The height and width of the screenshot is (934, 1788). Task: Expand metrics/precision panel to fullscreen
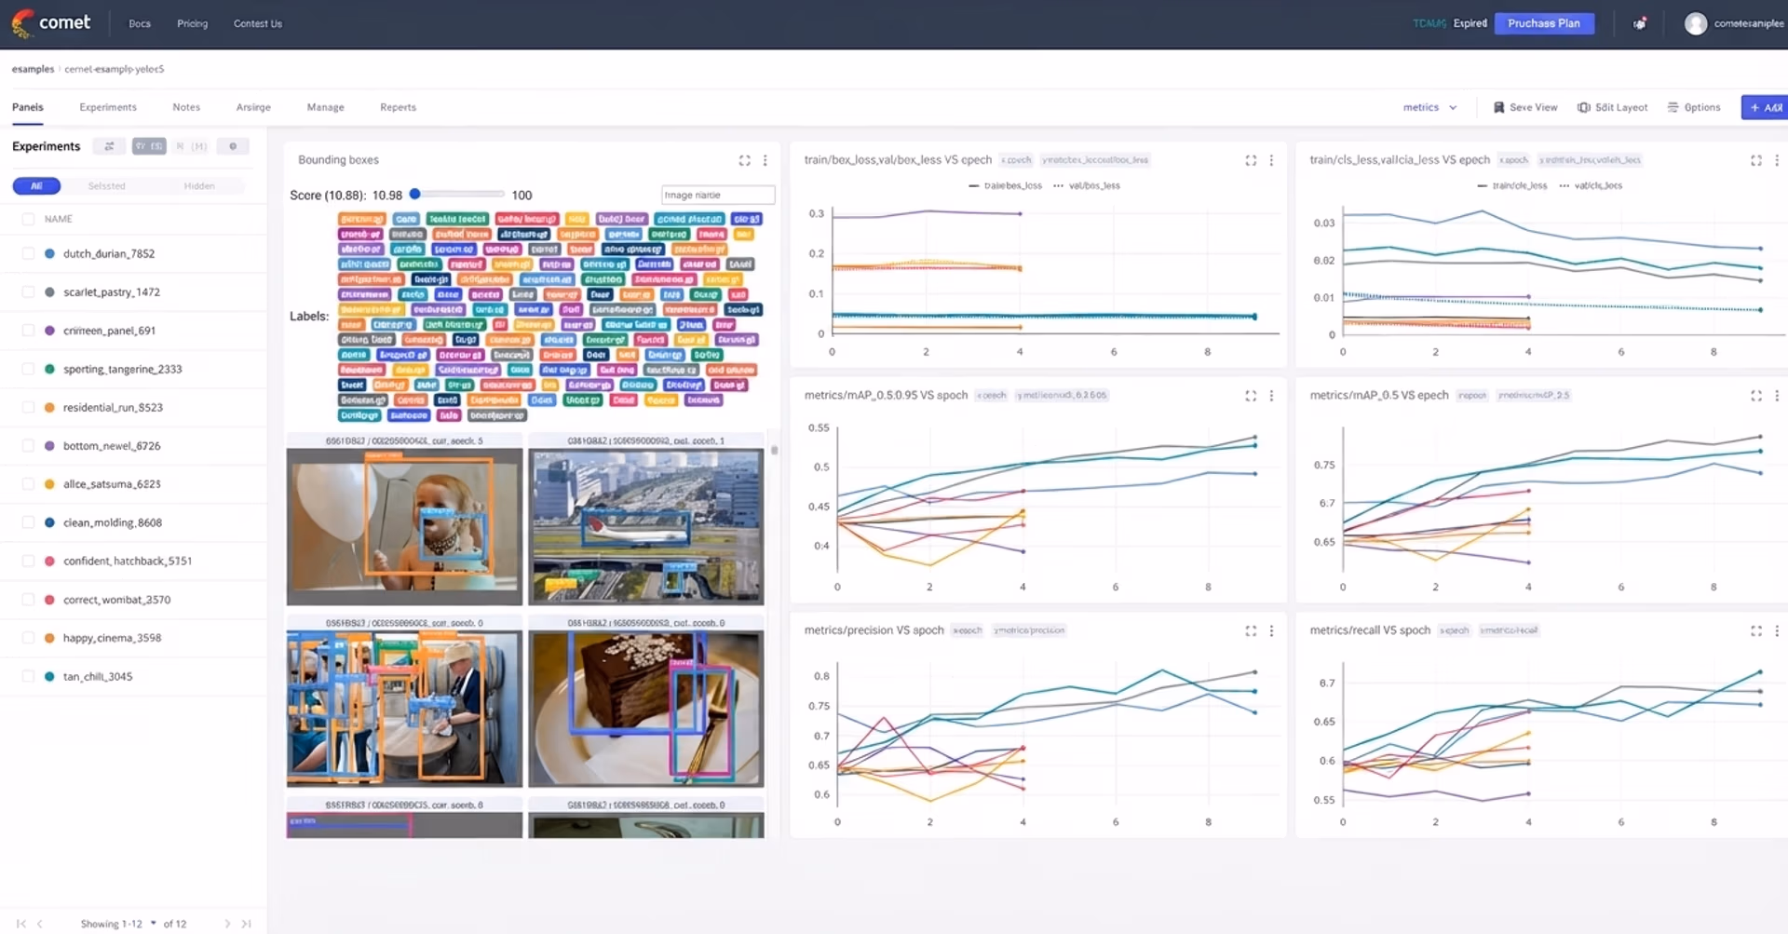(1251, 630)
